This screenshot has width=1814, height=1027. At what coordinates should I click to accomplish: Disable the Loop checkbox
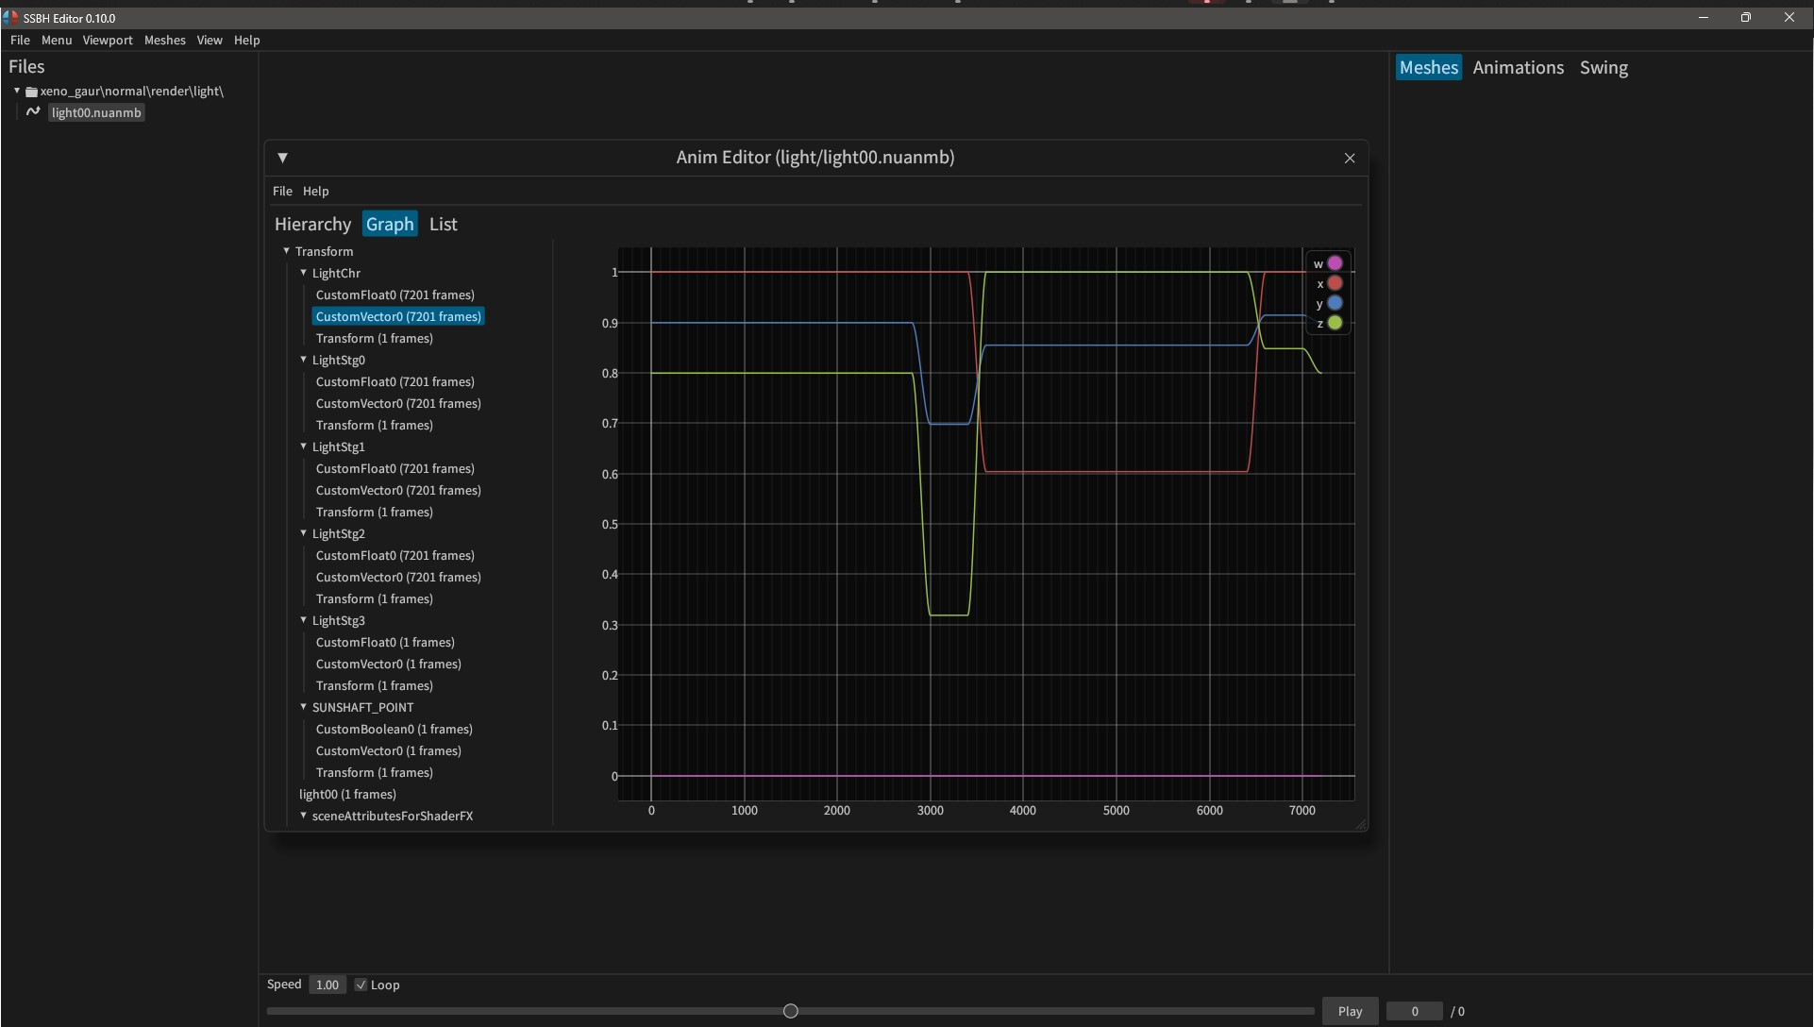tap(361, 985)
